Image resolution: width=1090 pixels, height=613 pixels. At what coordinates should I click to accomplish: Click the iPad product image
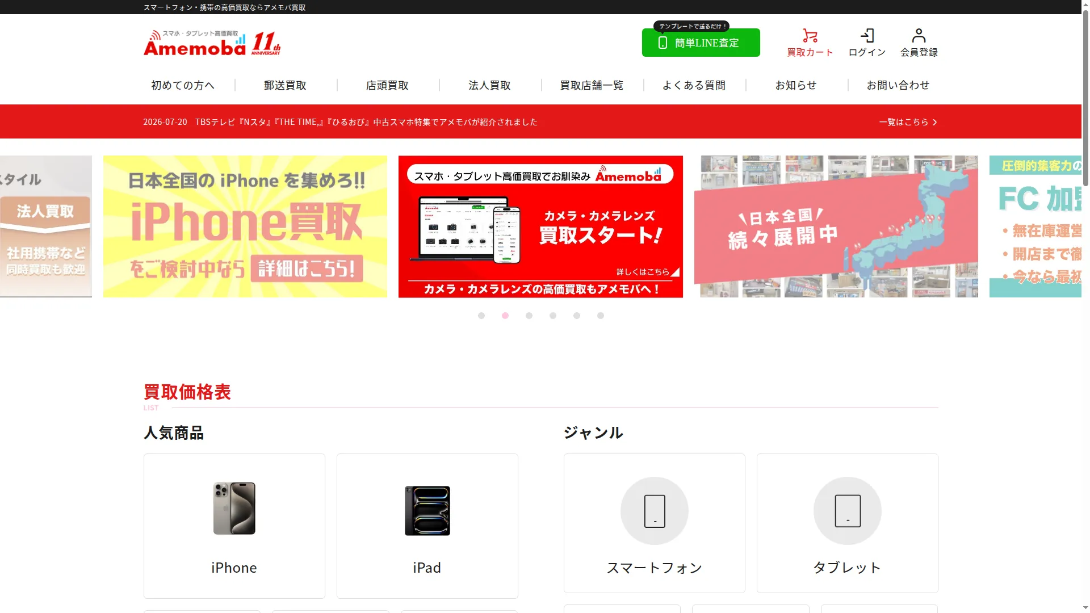(x=427, y=510)
